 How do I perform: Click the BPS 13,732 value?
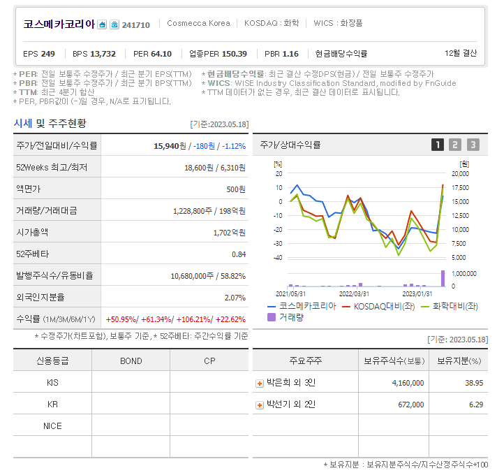click(x=94, y=54)
